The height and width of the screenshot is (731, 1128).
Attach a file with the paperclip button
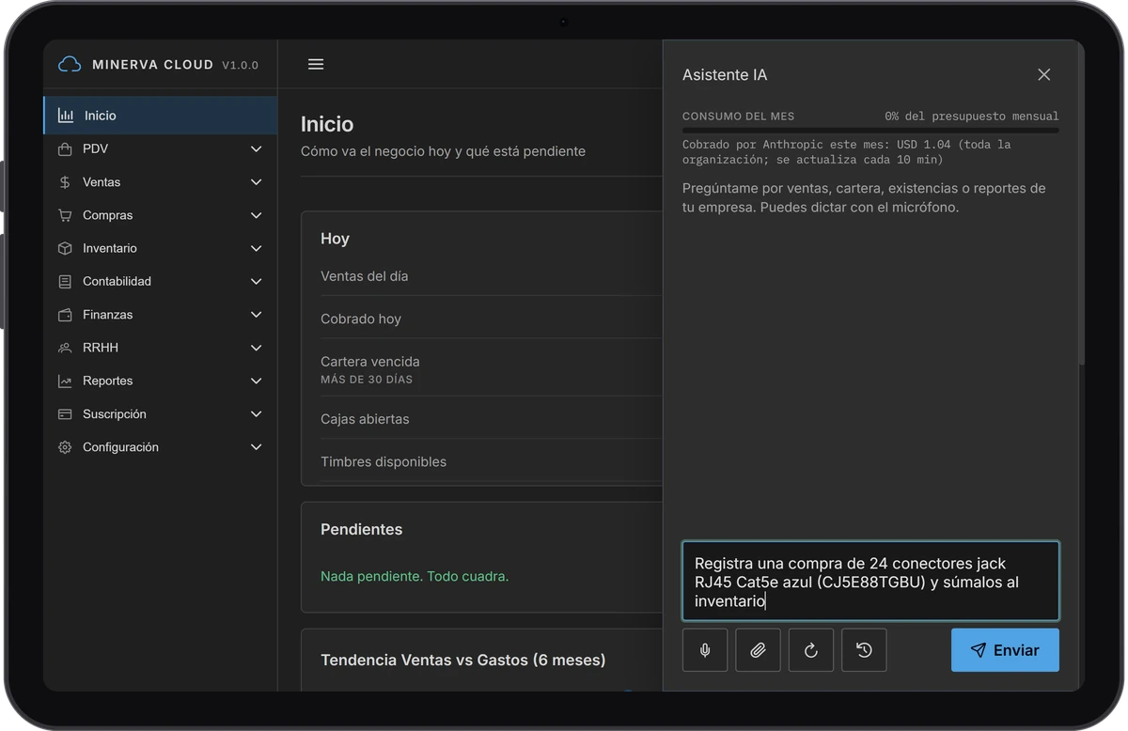coord(758,650)
